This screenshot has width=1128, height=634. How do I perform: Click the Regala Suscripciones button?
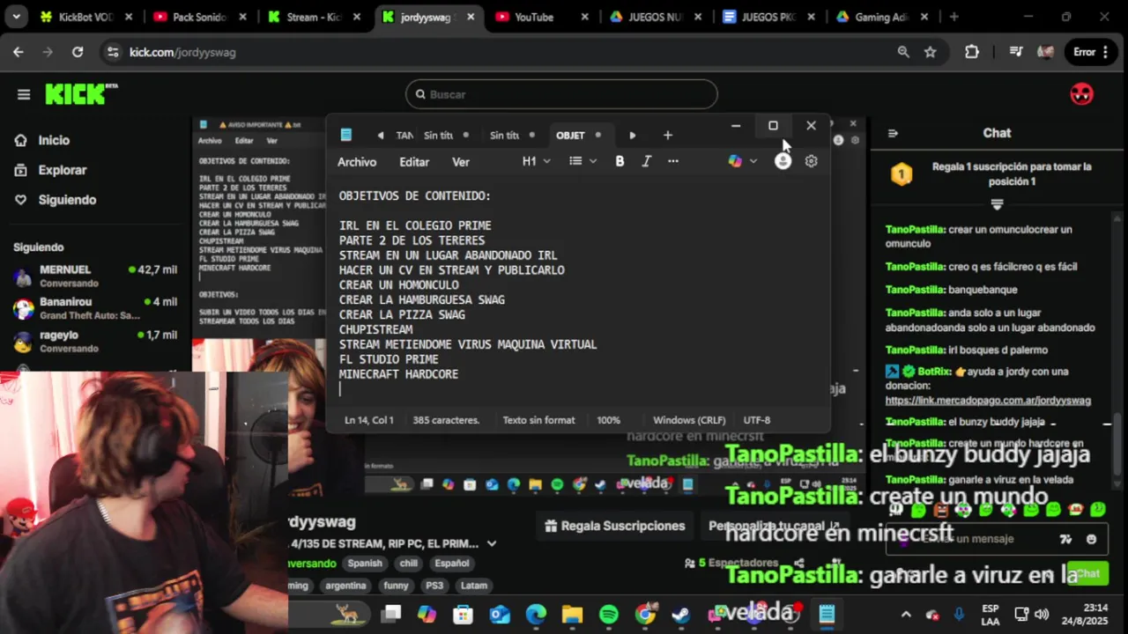point(614,526)
